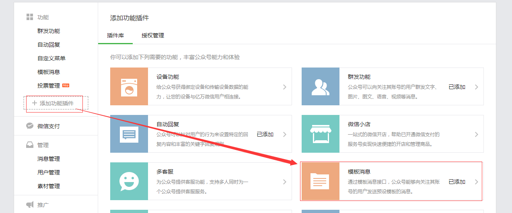Click the 添加功能插件 button

[x=56, y=103]
